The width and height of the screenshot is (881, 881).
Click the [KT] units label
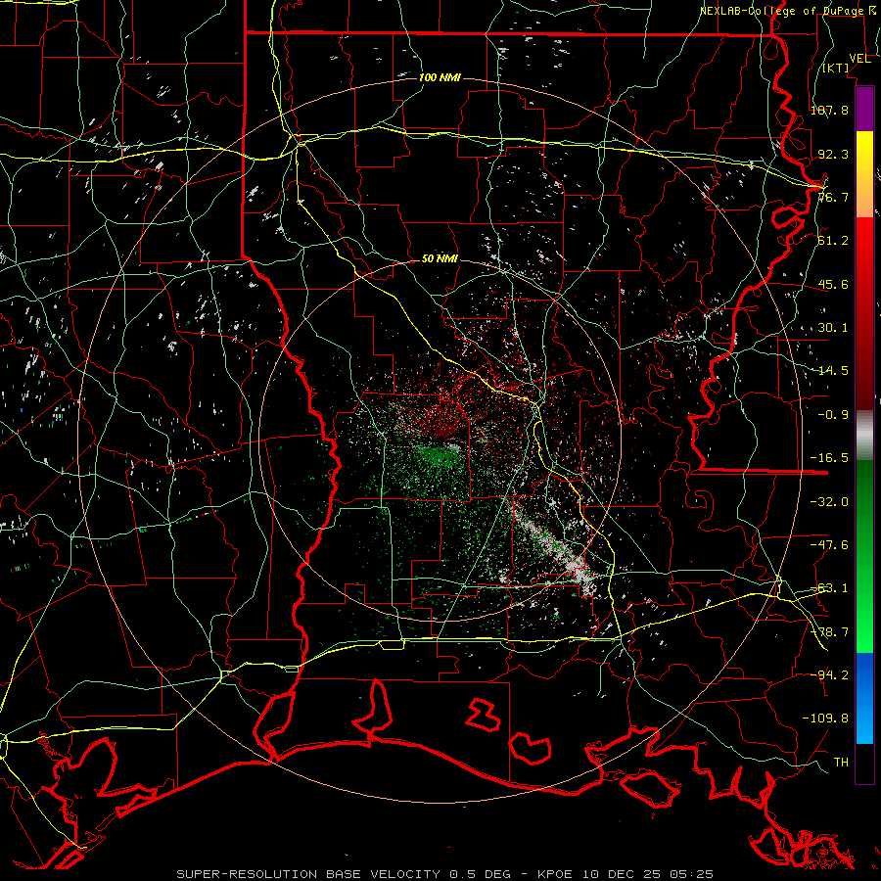(x=836, y=68)
